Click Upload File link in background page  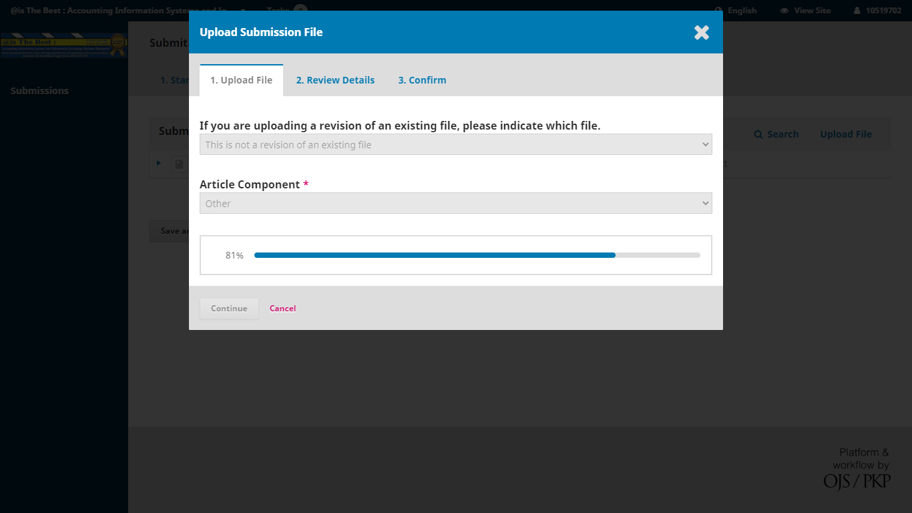pos(846,134)
